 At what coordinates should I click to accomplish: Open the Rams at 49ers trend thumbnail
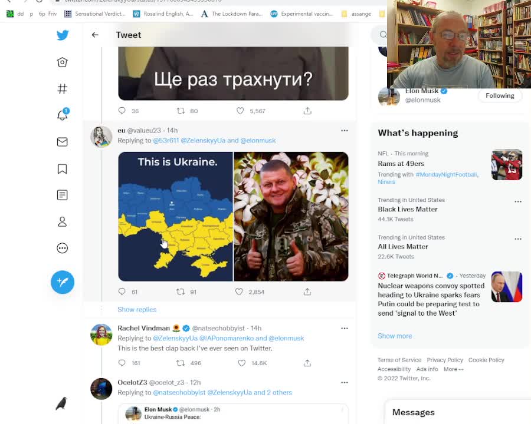507,165
